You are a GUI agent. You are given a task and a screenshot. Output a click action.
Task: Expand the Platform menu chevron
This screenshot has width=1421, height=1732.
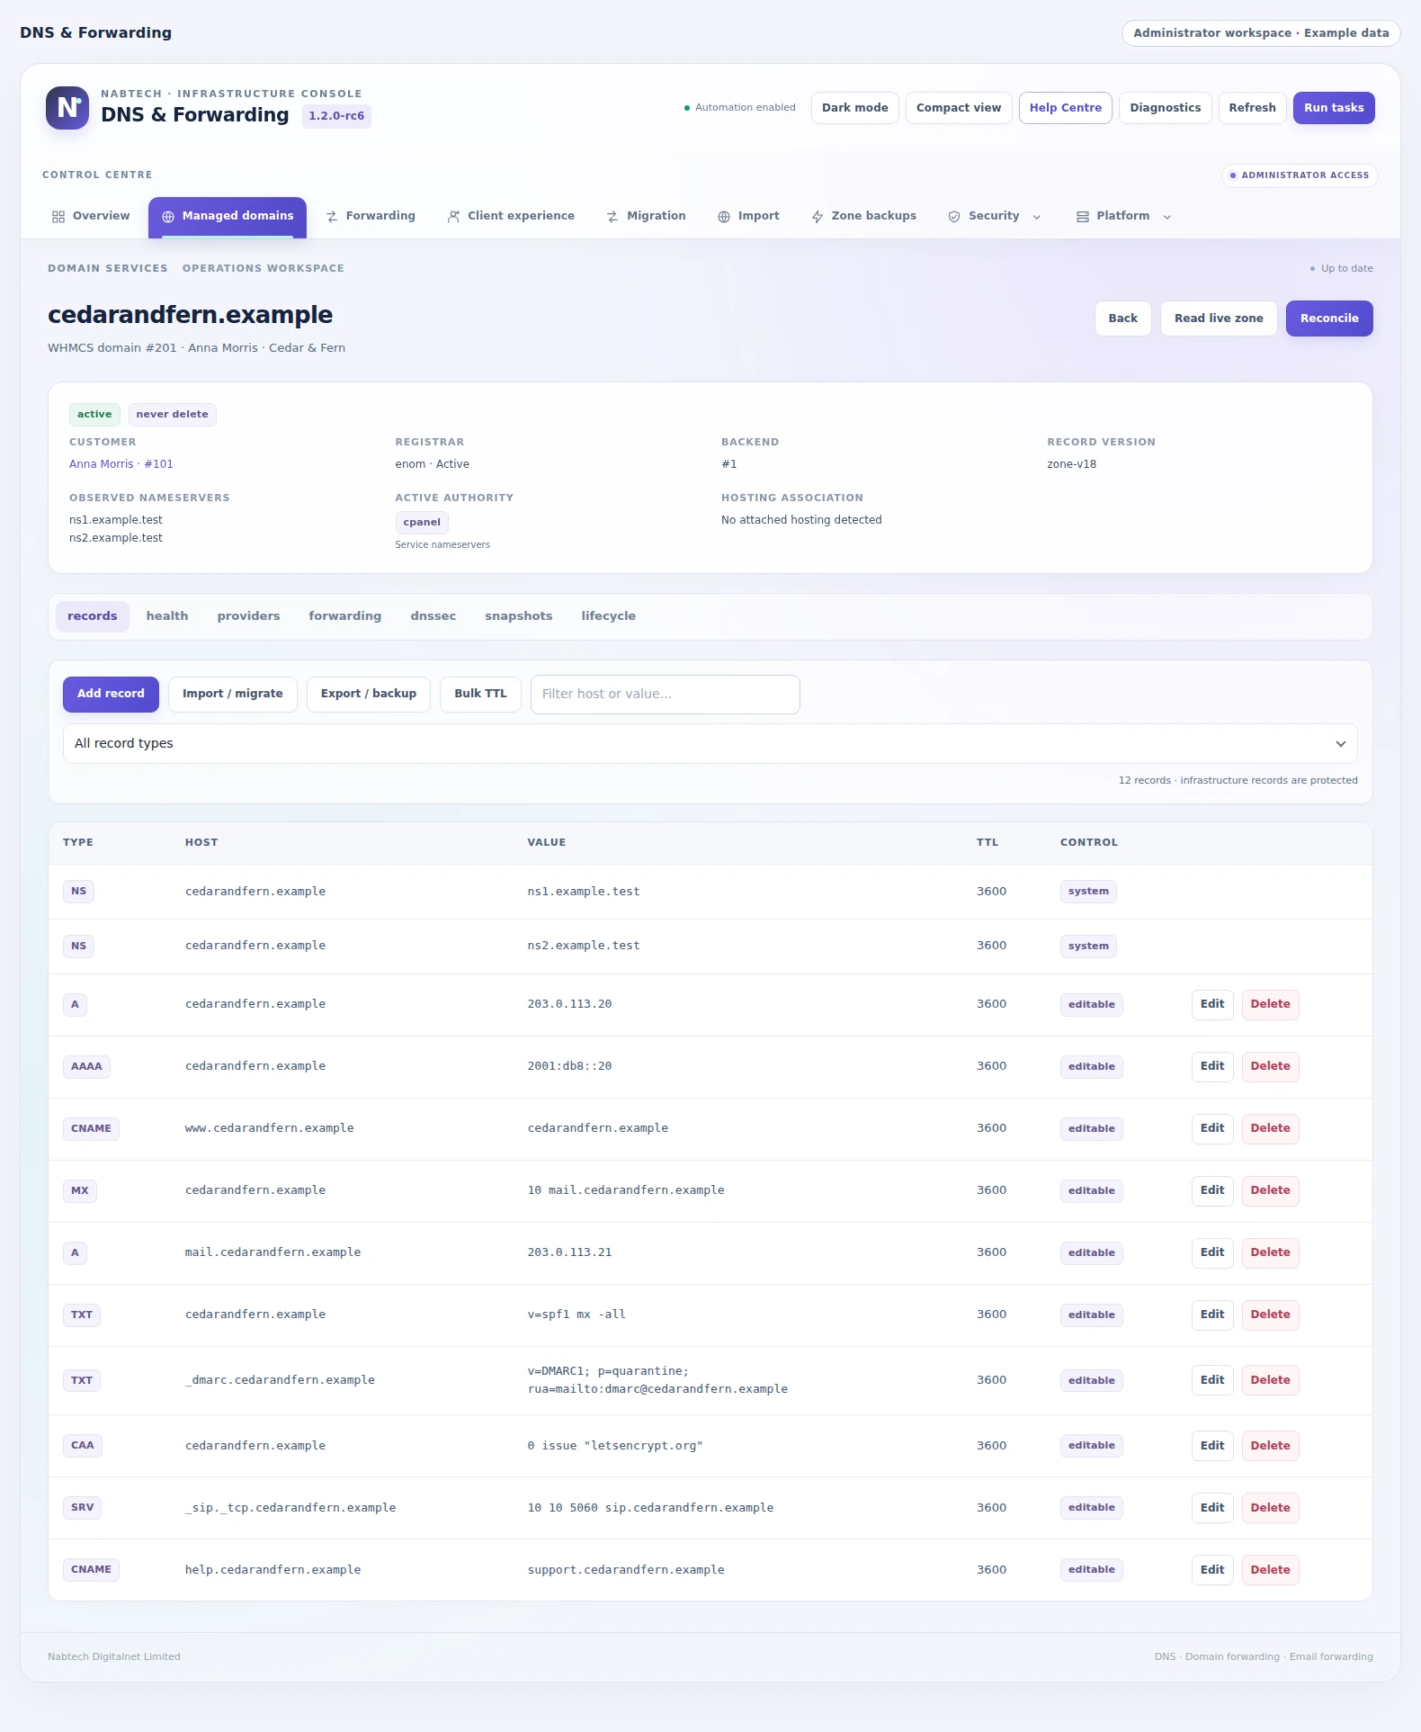click(1167, 217)
